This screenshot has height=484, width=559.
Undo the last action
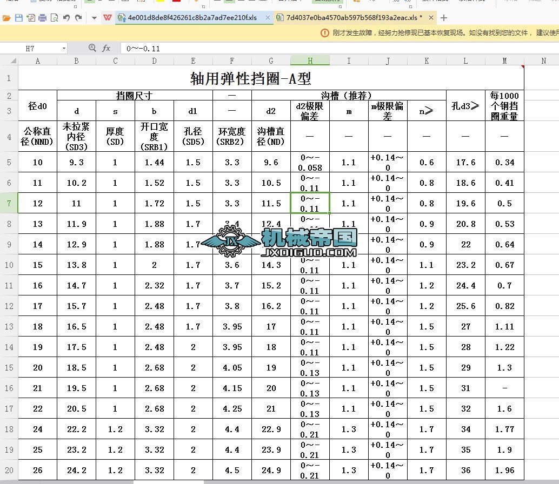(66, 18)
